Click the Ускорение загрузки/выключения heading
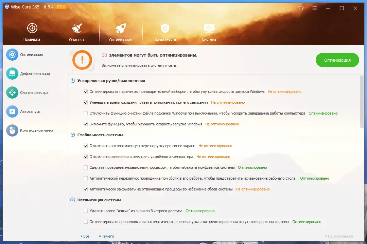This screenshot has width=367, height=244. (x=111, y=81)
